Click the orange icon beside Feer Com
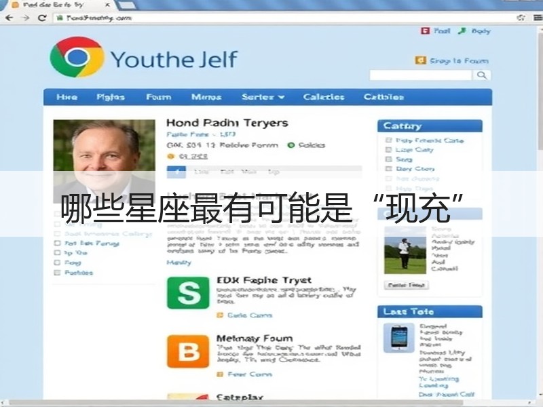Screen dimensions: 543x407 tap(219, 374)
